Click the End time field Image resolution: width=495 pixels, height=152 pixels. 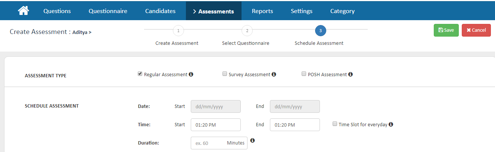click(x=295, y=125)
